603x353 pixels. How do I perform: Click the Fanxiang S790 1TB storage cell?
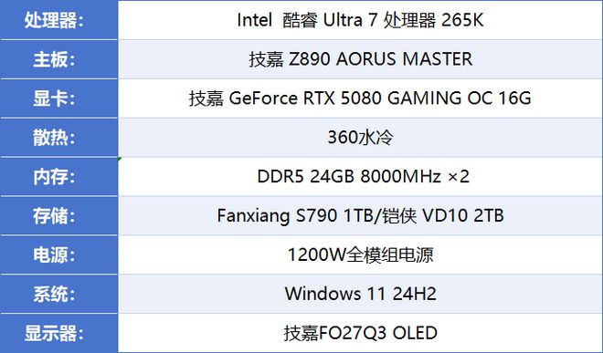[360, 215]
